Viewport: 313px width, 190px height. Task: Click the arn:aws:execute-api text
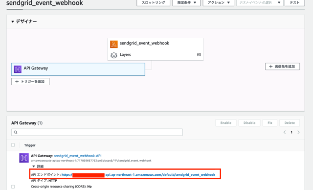(x=91, y=161)
